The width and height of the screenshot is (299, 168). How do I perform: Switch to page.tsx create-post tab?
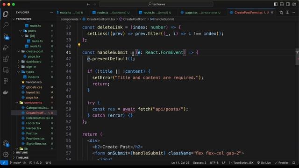tap(200, 13)
